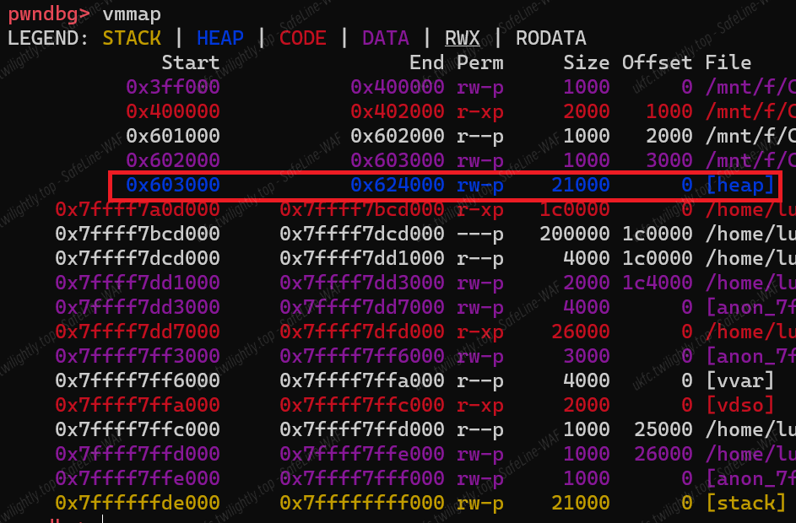Click the CODE legend label
Screen dimensions: 796x523
click(x=303, y=38)
